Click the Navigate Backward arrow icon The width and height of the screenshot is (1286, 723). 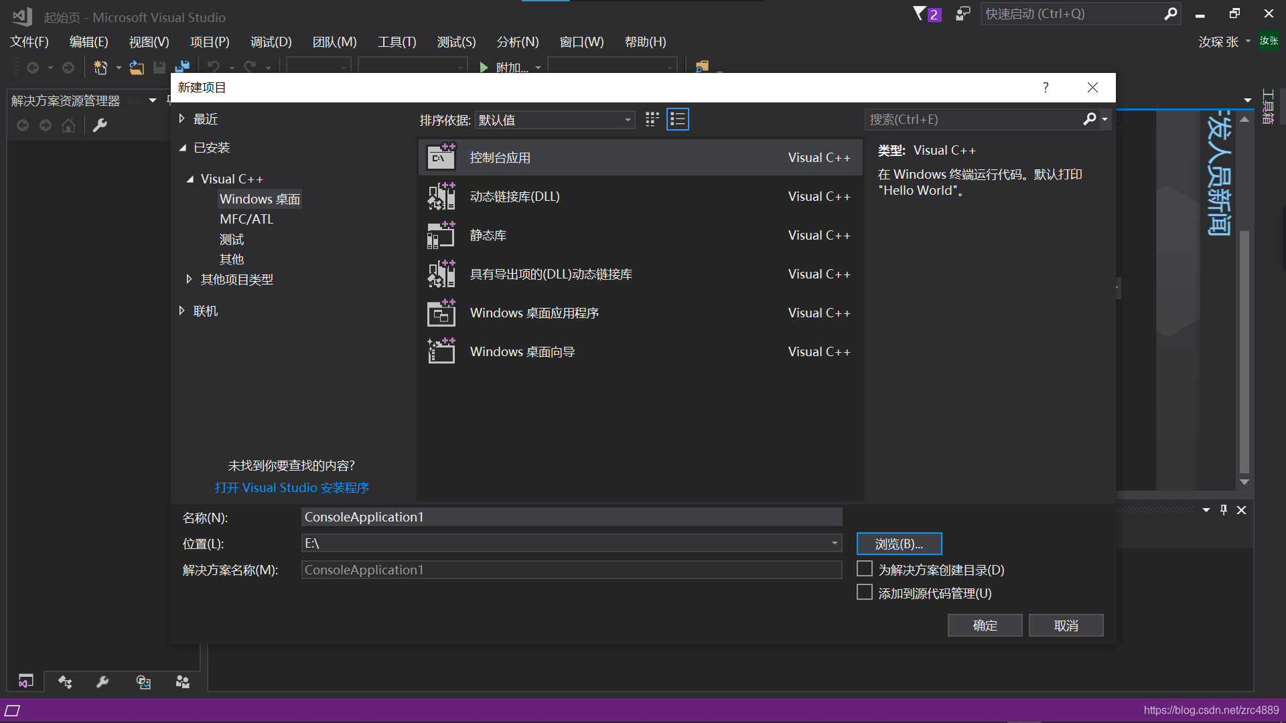click(33, 67)
